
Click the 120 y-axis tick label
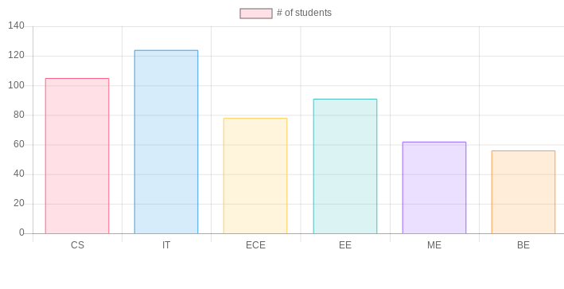tap(16, 55)
